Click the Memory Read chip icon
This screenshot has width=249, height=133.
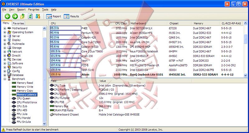tap(14, 83)
